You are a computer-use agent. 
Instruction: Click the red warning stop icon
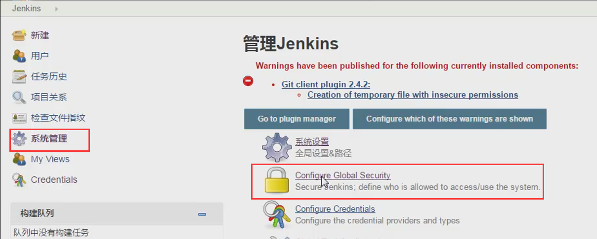[248, 80]
